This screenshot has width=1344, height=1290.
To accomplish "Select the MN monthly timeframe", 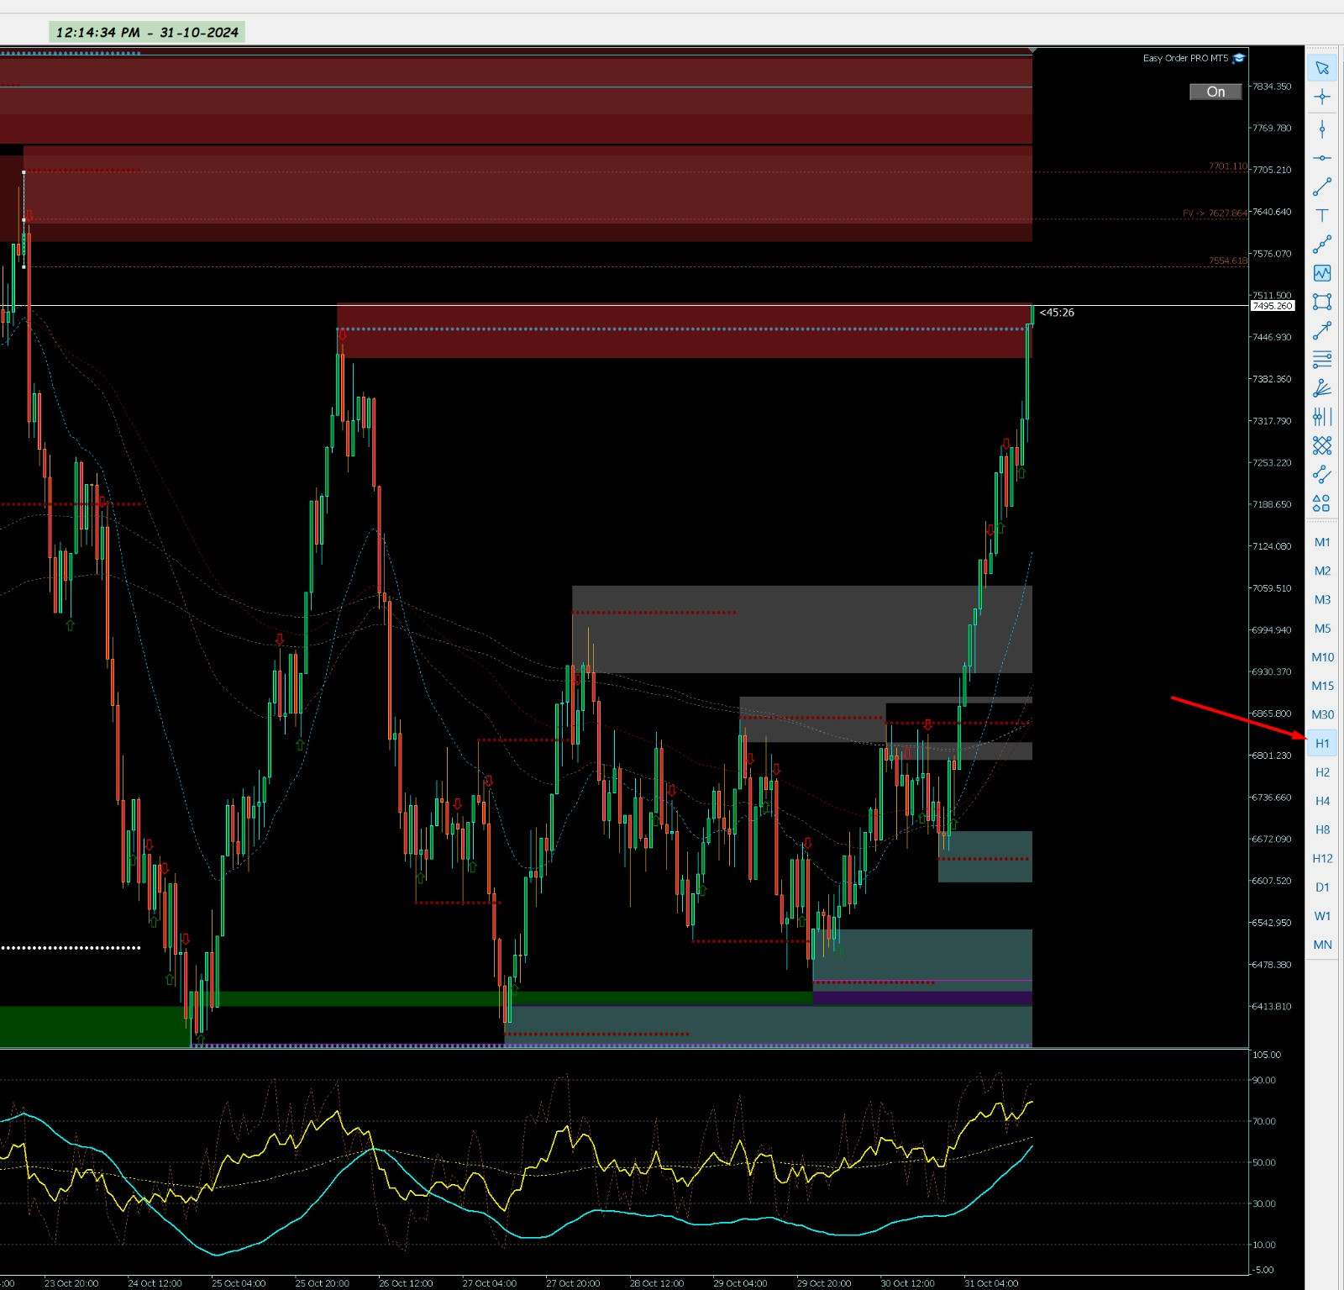I will coord(1322,945).
